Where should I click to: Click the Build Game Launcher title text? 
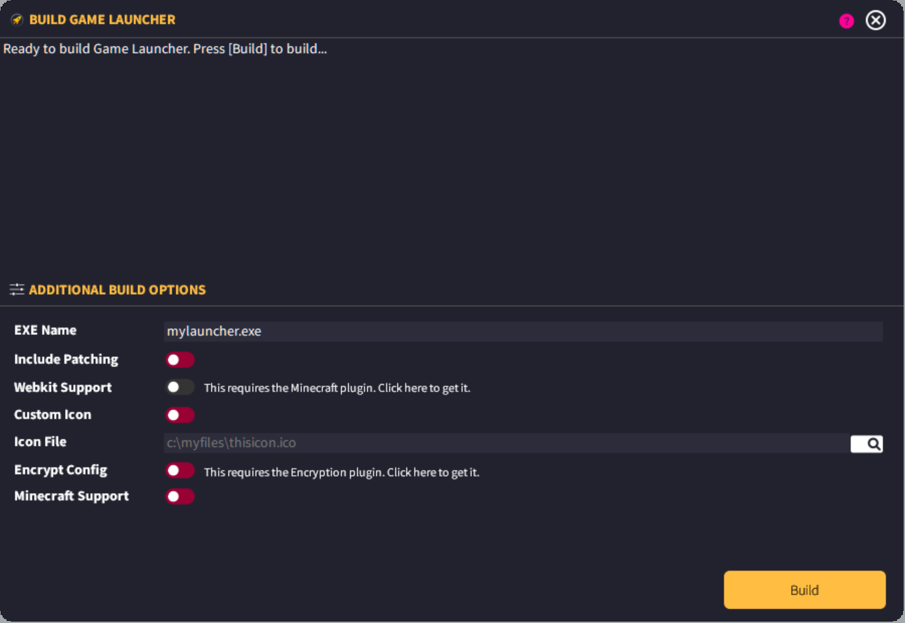pyautogui.click(x=102, y=19)
